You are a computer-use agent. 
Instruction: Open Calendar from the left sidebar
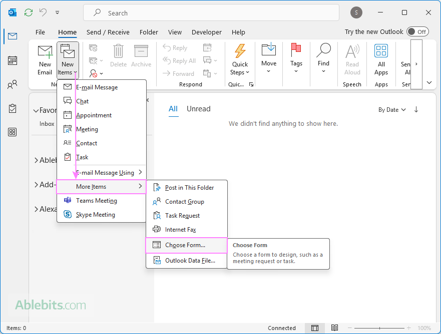coord(13,60)
